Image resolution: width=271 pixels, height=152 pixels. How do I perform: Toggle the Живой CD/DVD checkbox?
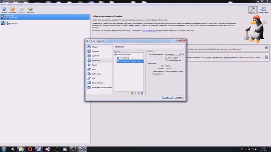[166, 58]
